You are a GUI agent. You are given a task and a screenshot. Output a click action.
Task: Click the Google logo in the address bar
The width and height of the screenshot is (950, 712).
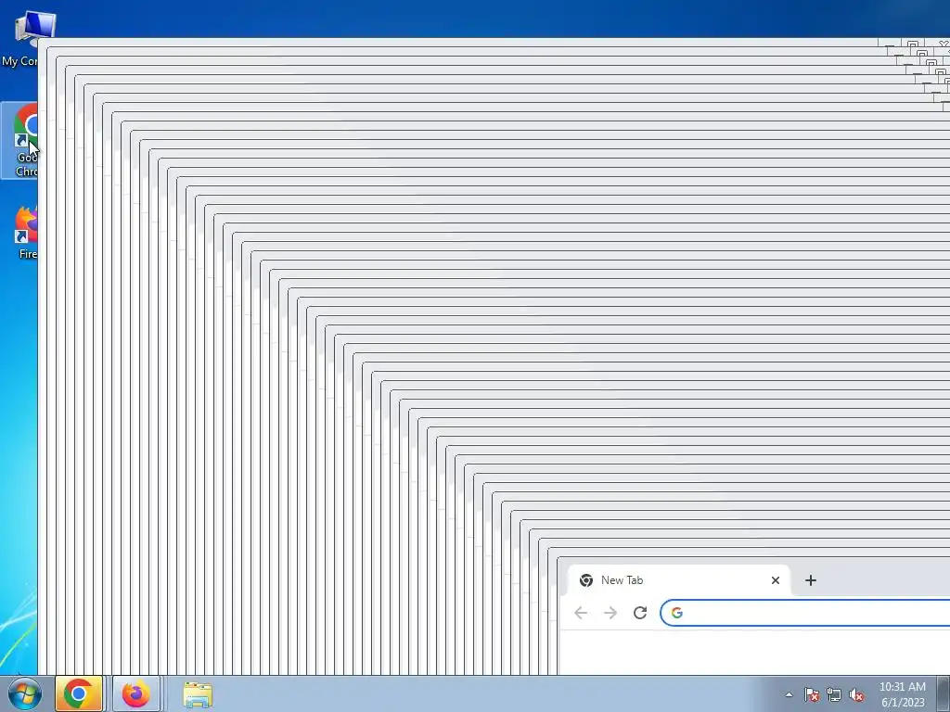click(676, 613)
